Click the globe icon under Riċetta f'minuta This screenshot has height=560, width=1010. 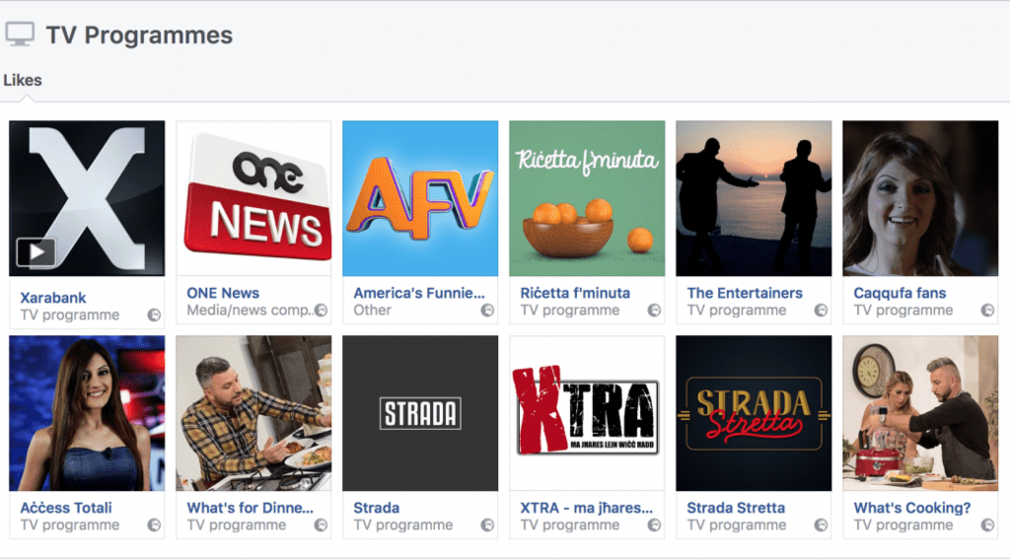(654, 311)
